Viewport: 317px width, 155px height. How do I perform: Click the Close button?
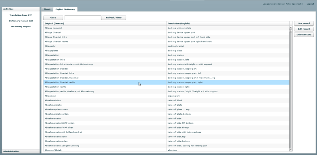point(53,18)
